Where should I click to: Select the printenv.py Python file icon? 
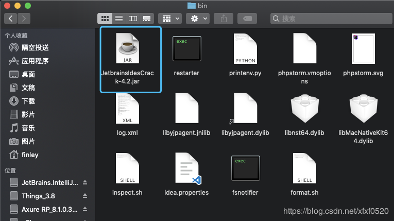245,48
